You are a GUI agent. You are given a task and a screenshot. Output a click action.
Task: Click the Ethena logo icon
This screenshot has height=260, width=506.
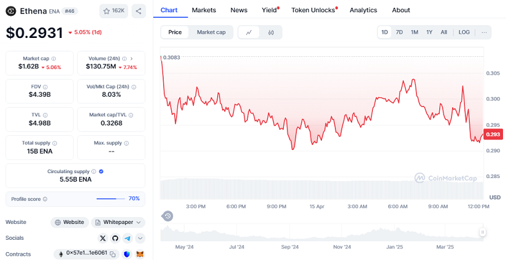pos(10,11)
